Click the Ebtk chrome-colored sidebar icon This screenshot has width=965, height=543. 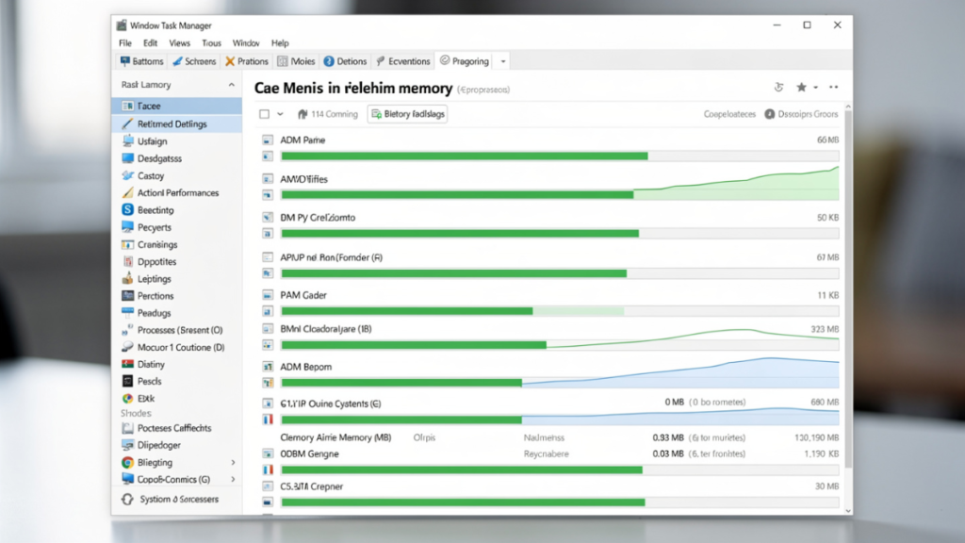tap(127, 399)
